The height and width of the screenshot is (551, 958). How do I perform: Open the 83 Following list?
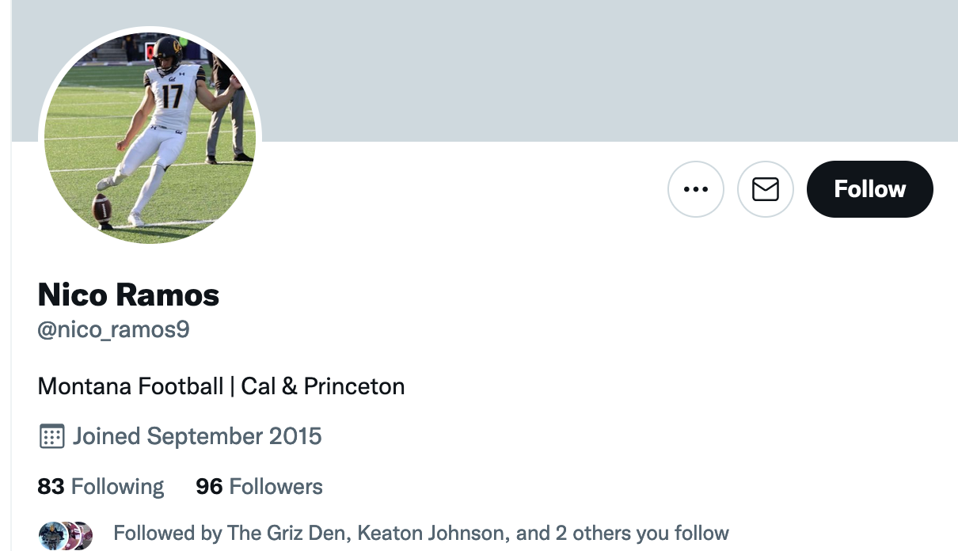tap(101, 486)
